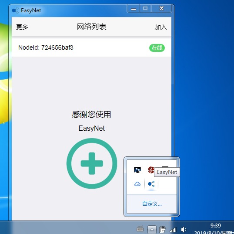This screenshot has height=234, width=234.
Task: Click the EasyNet title bar logo icon
Action: click(x=15, y=10)
